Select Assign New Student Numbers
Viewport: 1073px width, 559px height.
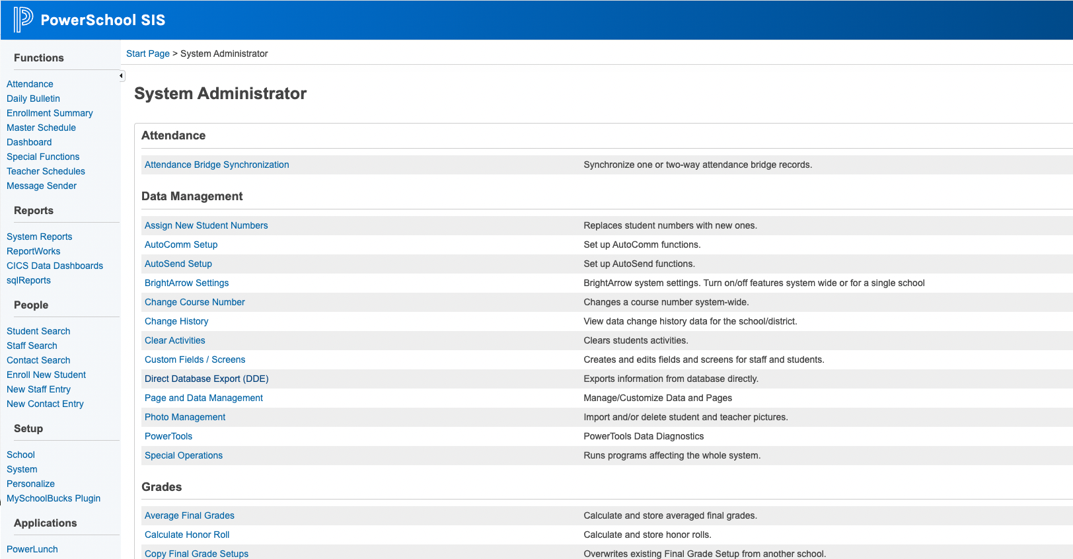point(206,225)
